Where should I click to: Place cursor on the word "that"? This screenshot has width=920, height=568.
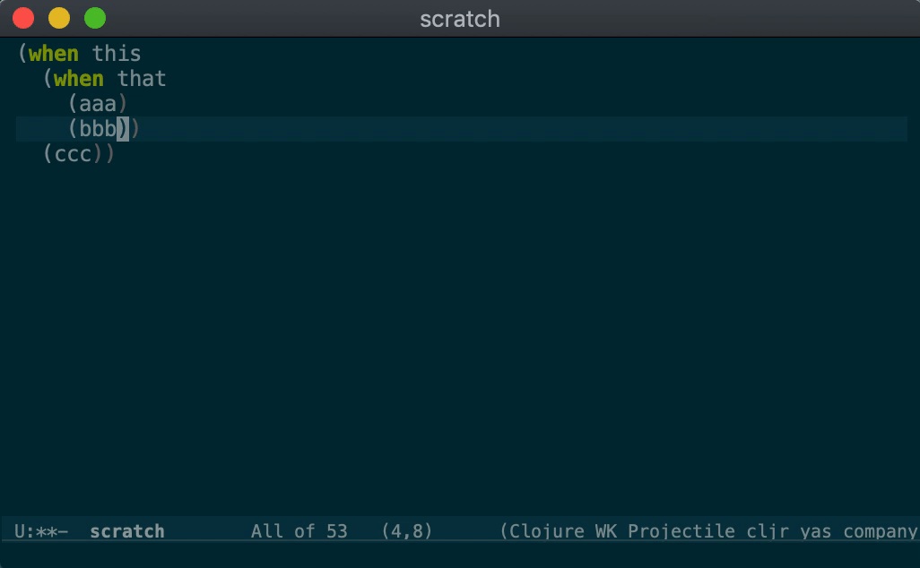pyautogui.click(x=142, y=79)
